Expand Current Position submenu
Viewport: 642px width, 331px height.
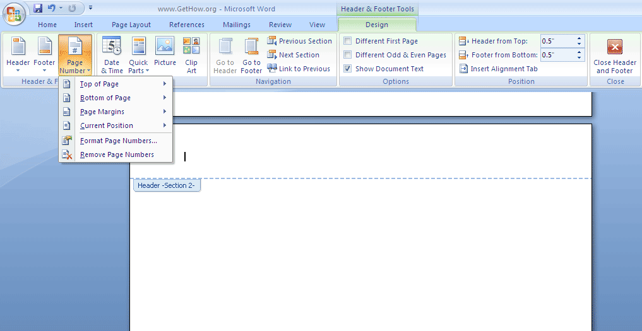coord(116,125)
